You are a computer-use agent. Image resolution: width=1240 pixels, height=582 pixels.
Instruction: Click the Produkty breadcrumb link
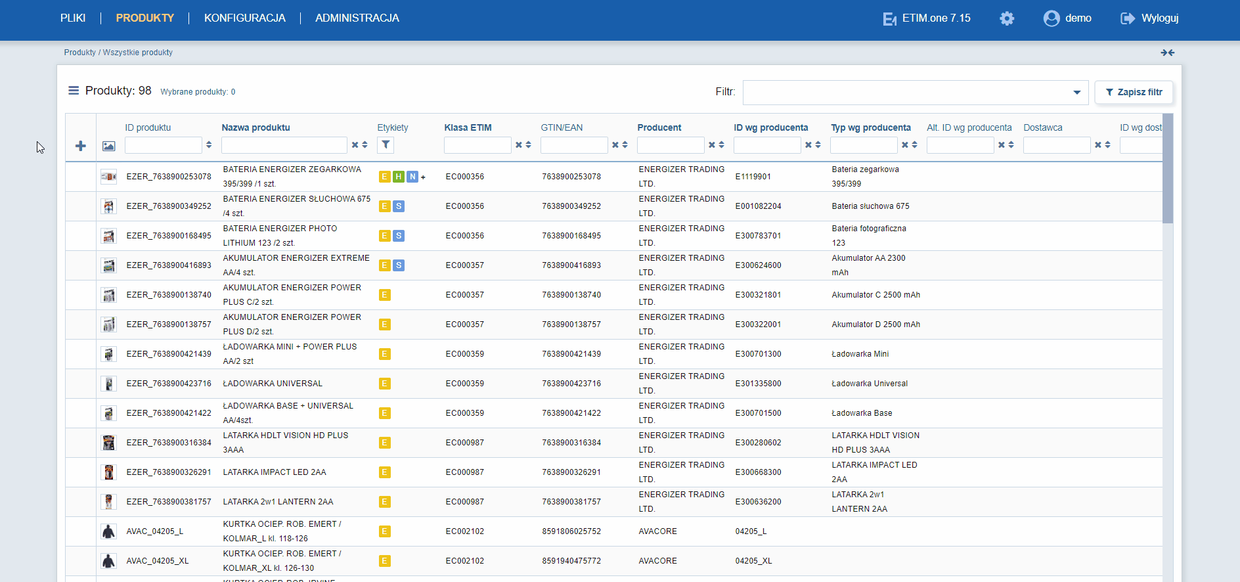[79, 53]
